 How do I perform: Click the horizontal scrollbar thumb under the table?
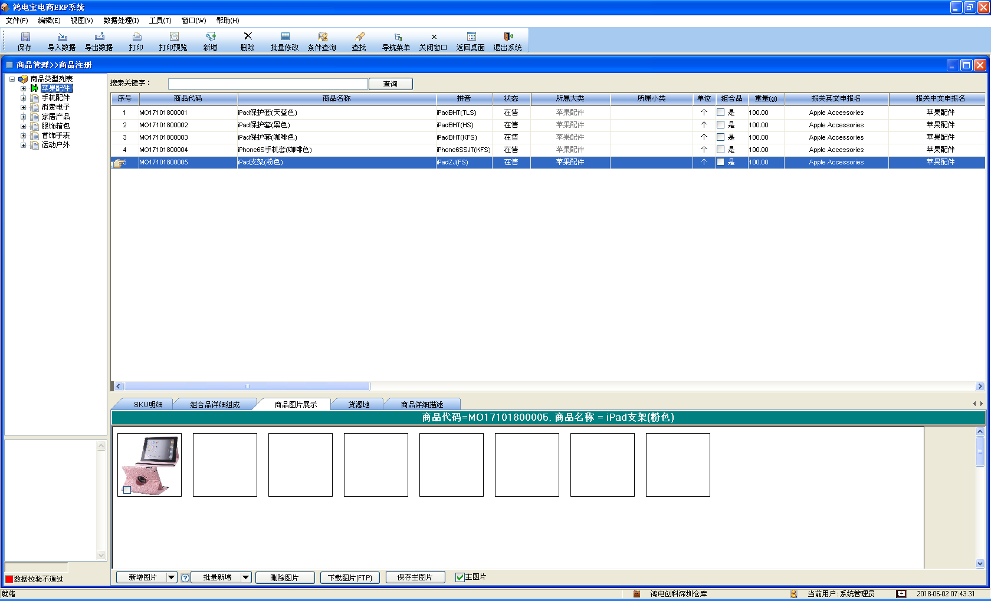point(247,387)
